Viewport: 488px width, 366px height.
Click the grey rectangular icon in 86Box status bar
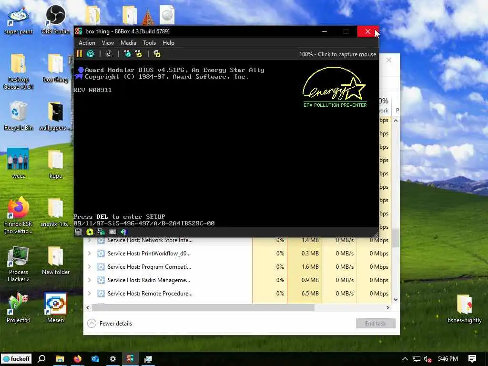[112, 232]
